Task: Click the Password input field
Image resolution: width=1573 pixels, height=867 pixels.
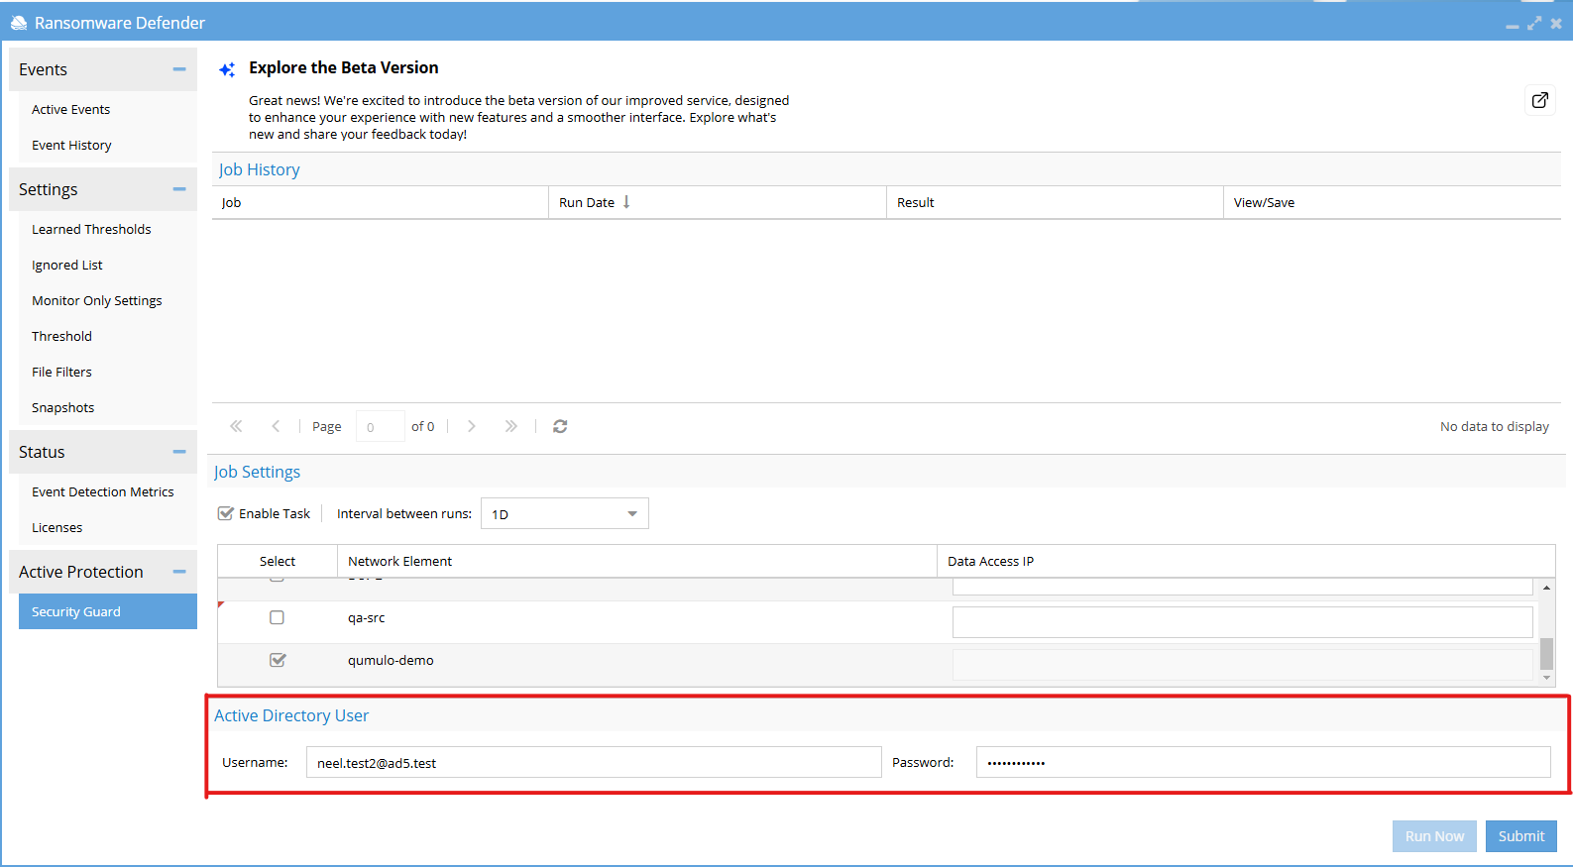Action: (1264, 762)
